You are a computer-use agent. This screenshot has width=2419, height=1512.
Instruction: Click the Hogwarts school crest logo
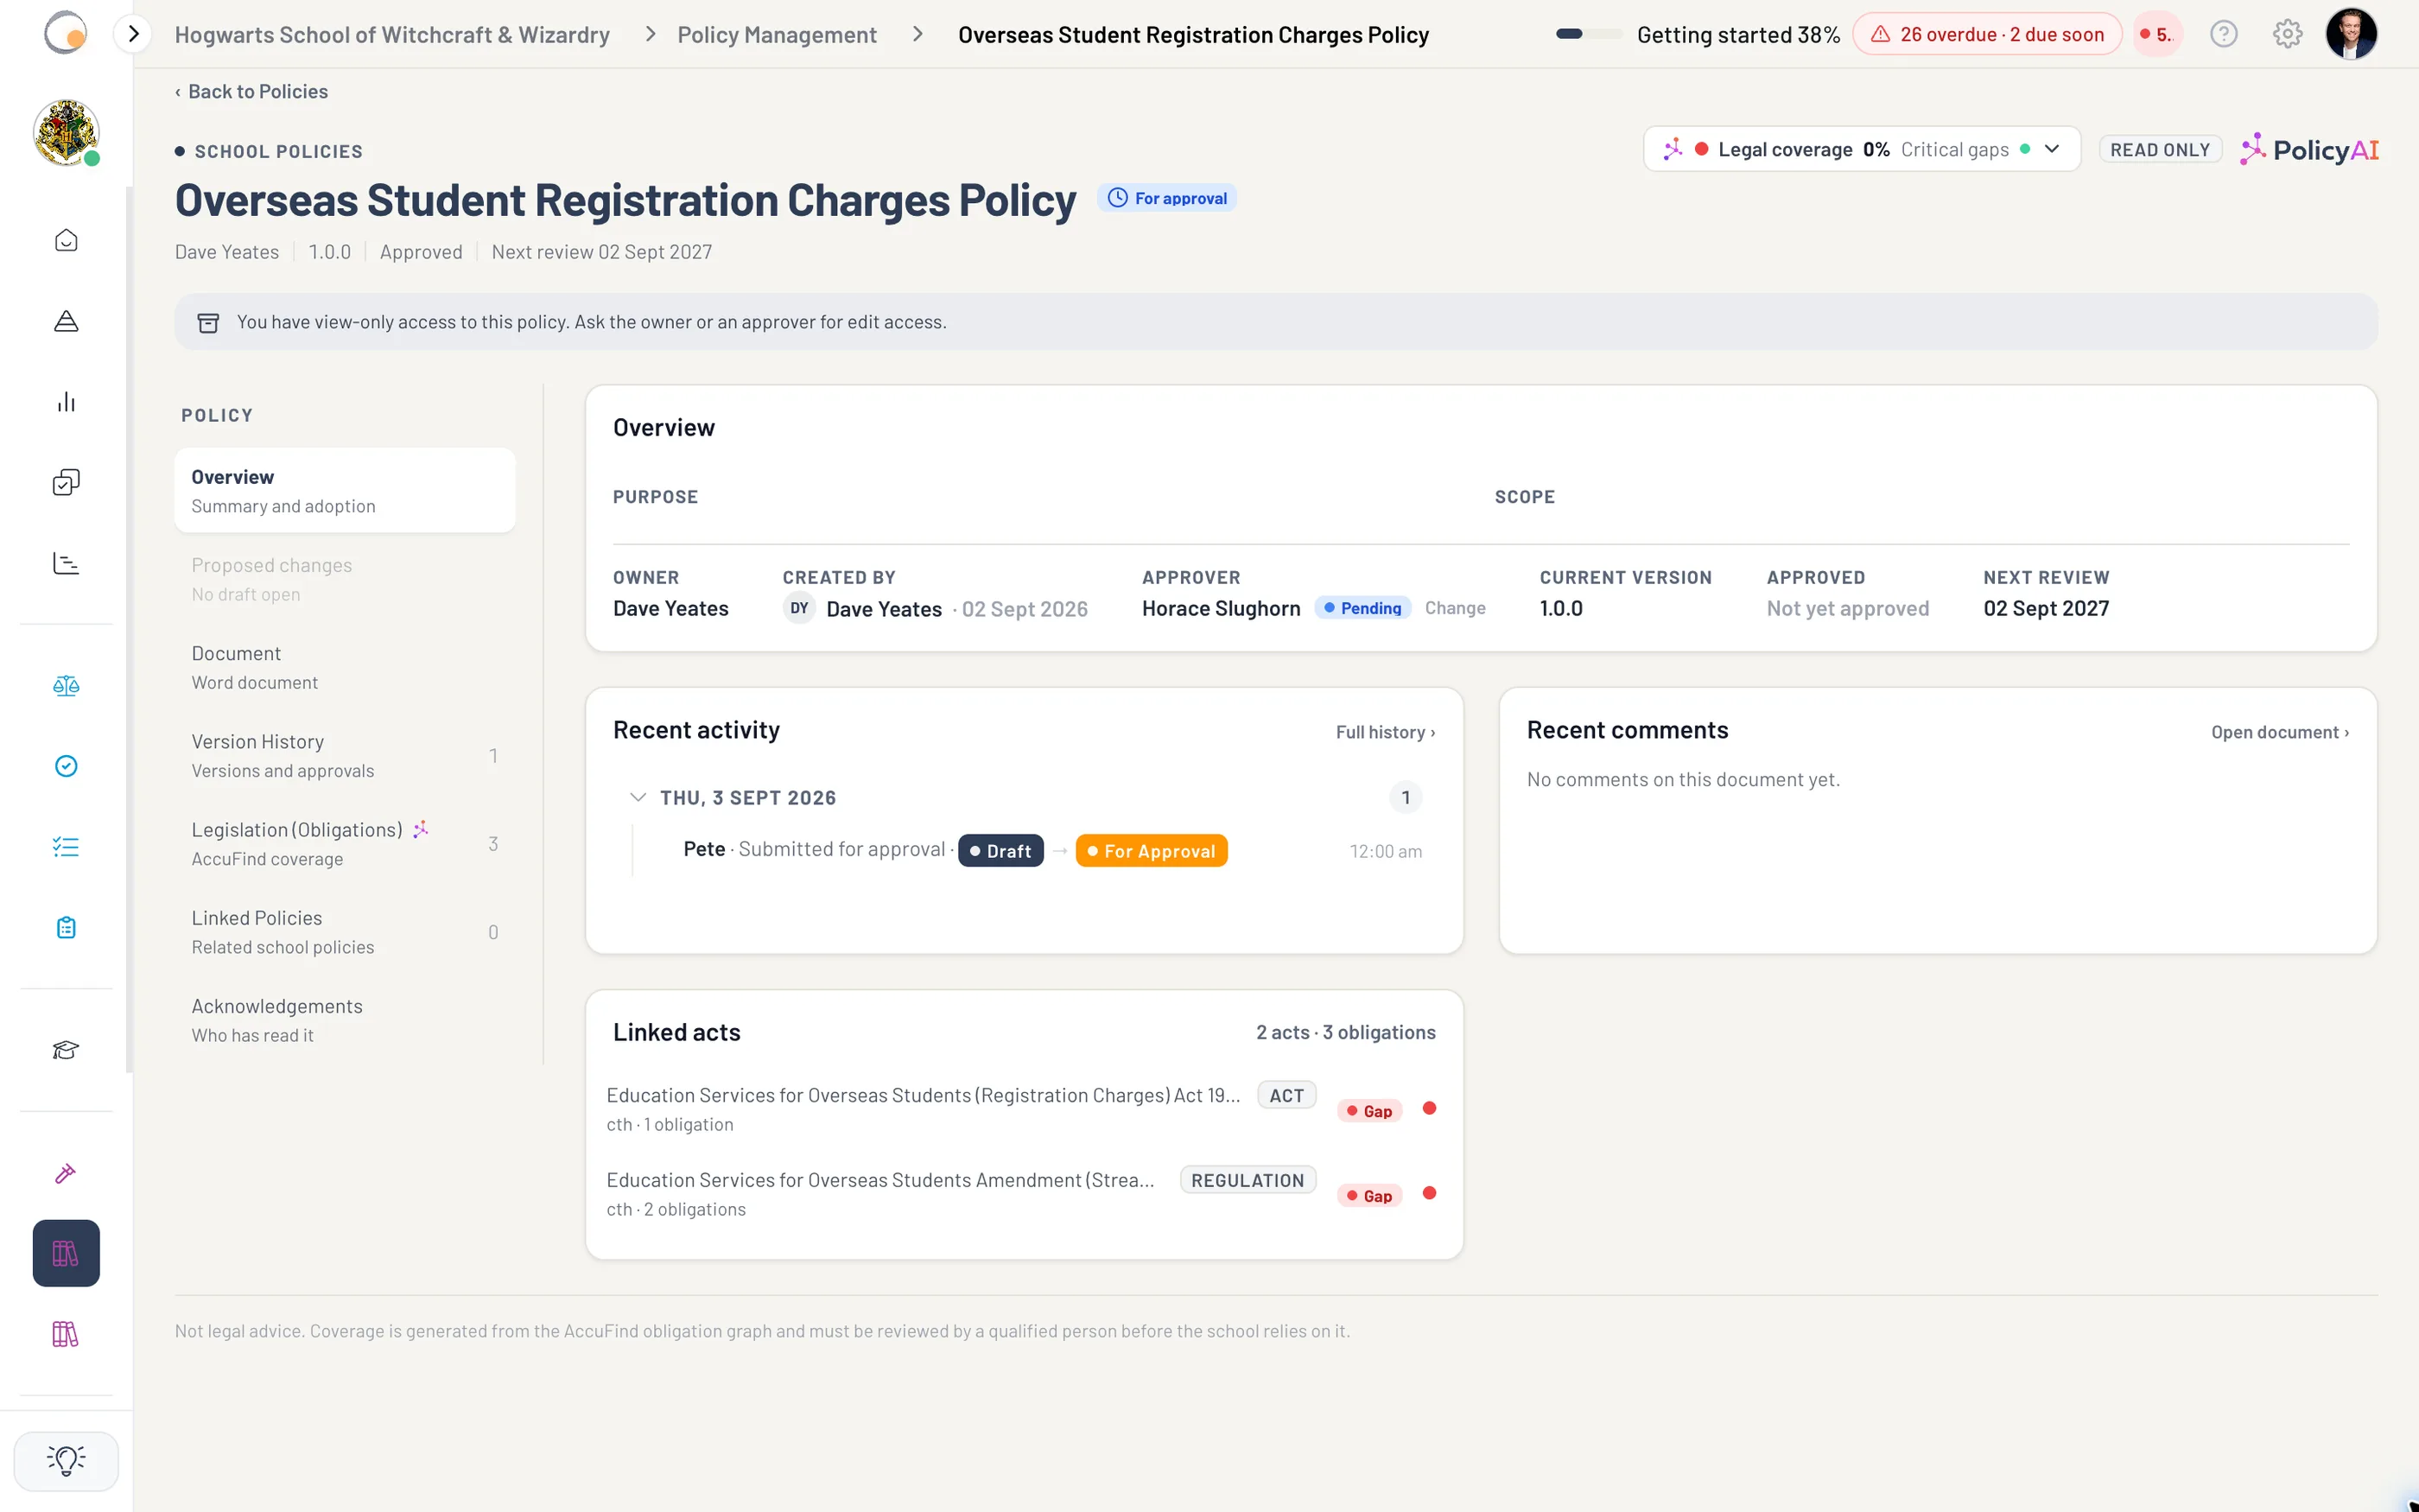point(66,132)
